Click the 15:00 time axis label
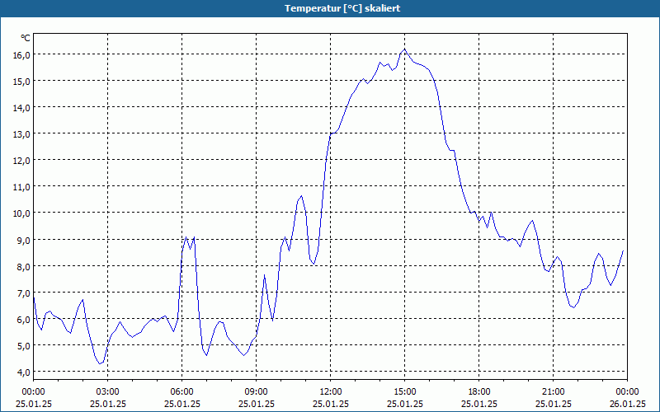The width and height of the screenshot is (660, 412). (x=404, y=392)
